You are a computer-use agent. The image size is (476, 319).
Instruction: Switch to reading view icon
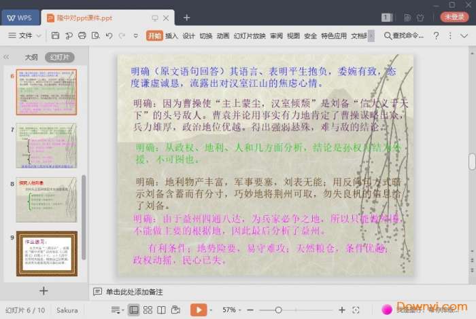point(162,309)
